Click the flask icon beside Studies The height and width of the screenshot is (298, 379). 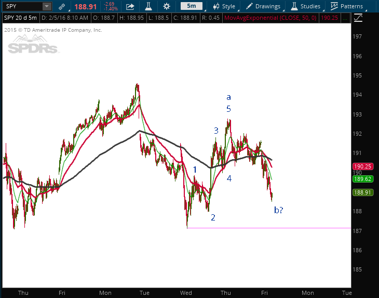(x=294, y=6)
